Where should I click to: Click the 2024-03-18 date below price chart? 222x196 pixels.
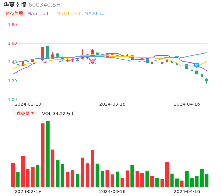pos(112,104)
